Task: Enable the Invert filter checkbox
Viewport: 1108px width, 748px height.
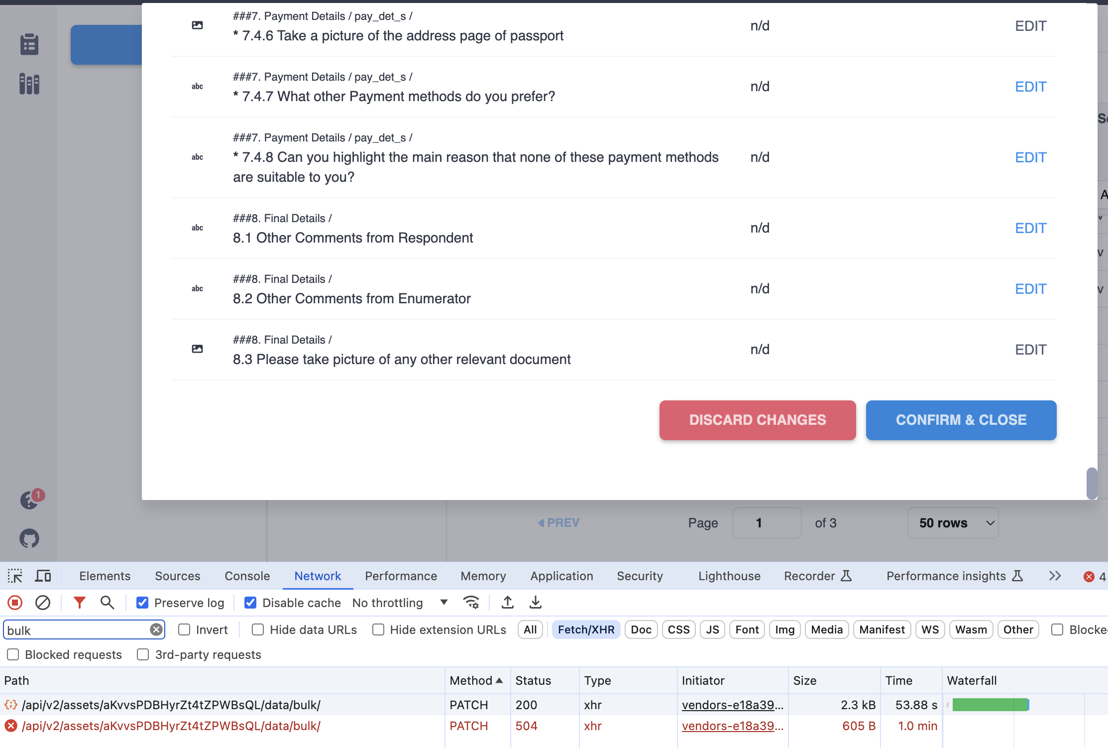Action: (184, 630)
